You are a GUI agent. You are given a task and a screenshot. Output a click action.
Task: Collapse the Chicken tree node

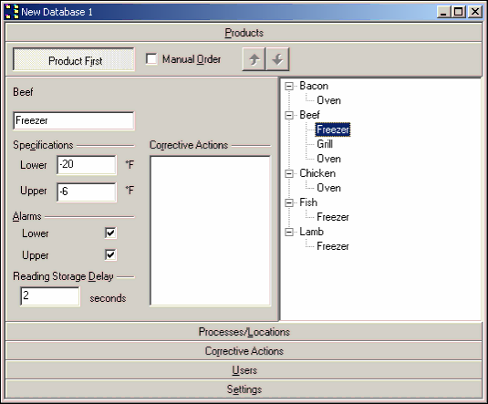click(289, 173)
